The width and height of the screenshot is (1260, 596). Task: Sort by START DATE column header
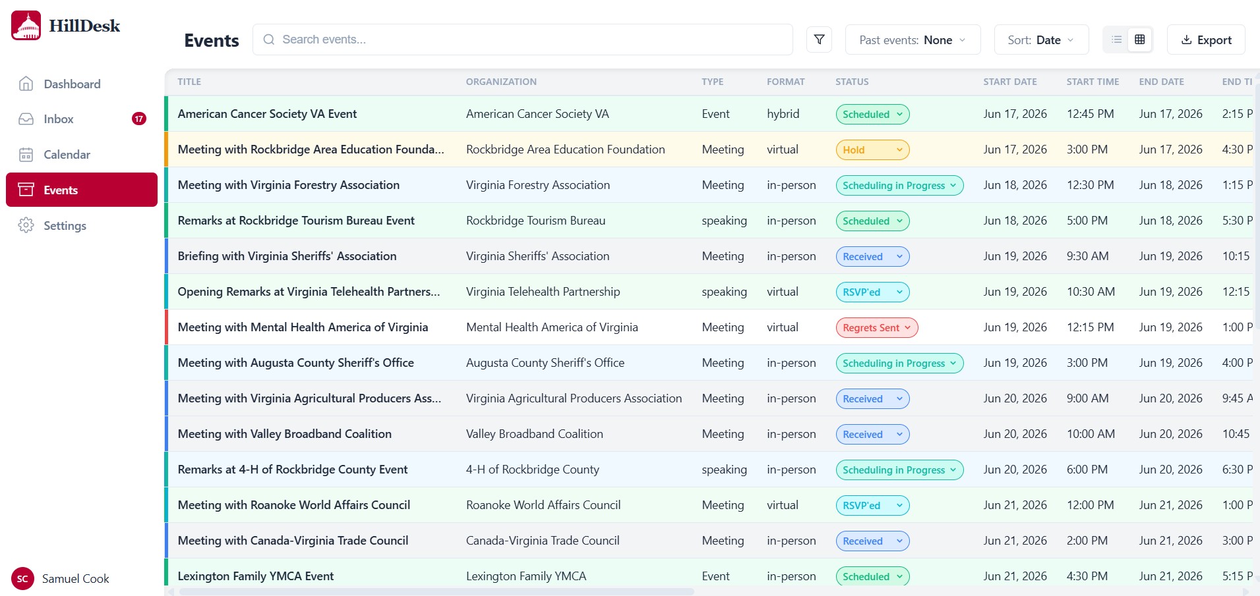click(1010, 82)
